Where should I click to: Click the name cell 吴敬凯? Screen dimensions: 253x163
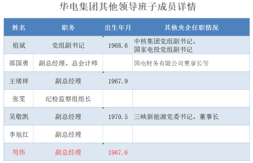pos(19,117)
